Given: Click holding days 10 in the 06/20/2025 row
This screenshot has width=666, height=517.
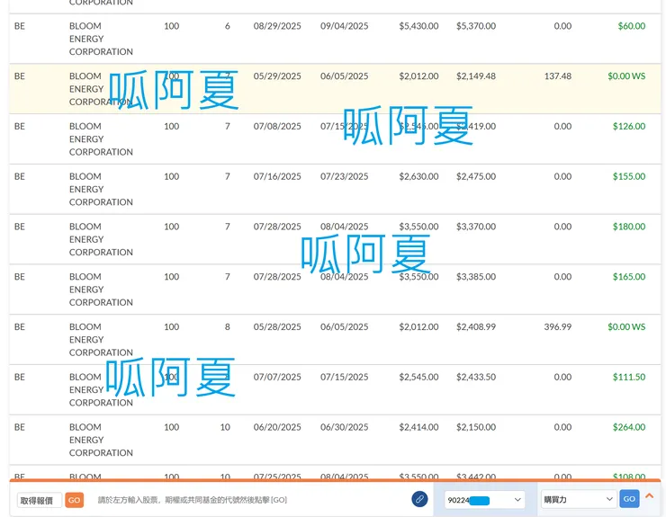Looking at the screenshot, I should pos(225,426).
